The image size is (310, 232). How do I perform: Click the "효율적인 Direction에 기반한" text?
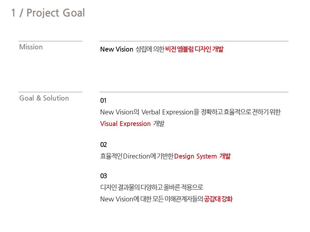coord(137,156)
